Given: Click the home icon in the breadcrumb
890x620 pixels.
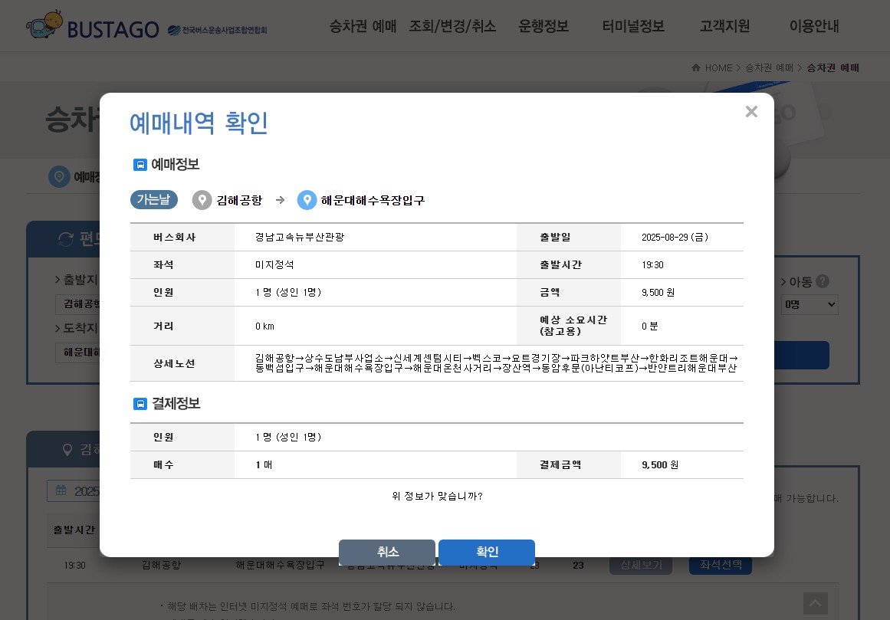Looking at the screenshot, I should click(x=696, y=67).
